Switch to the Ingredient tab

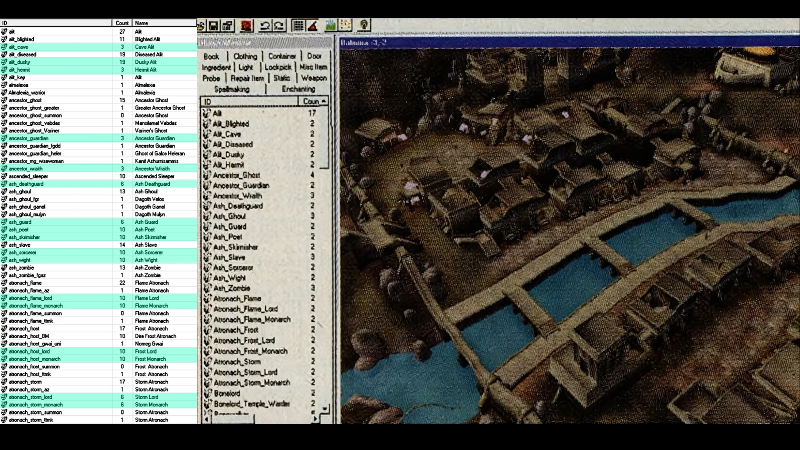(216, 67)
